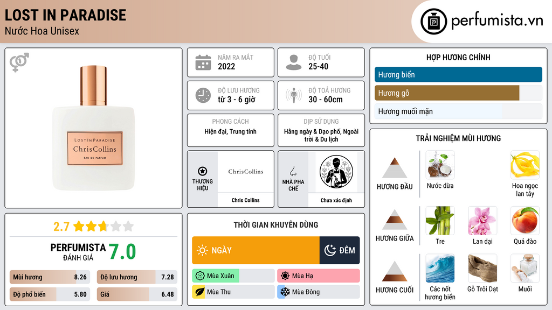552x310 pixels.
Task: Click the snowflake icon for Mùa Đông
Action: [285, 292]
